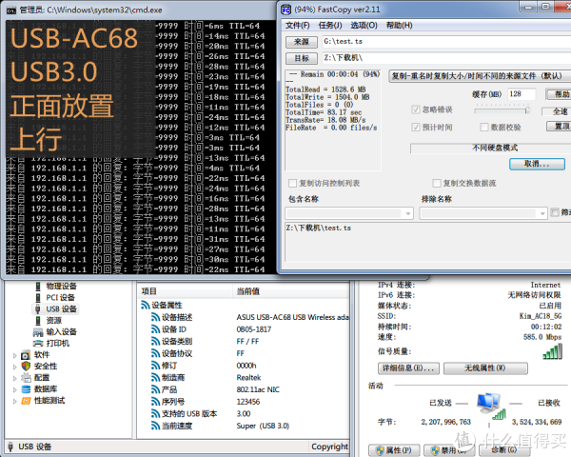Open the 选项(O) menu
Screen dimensions: 571x457
point(364,26)
